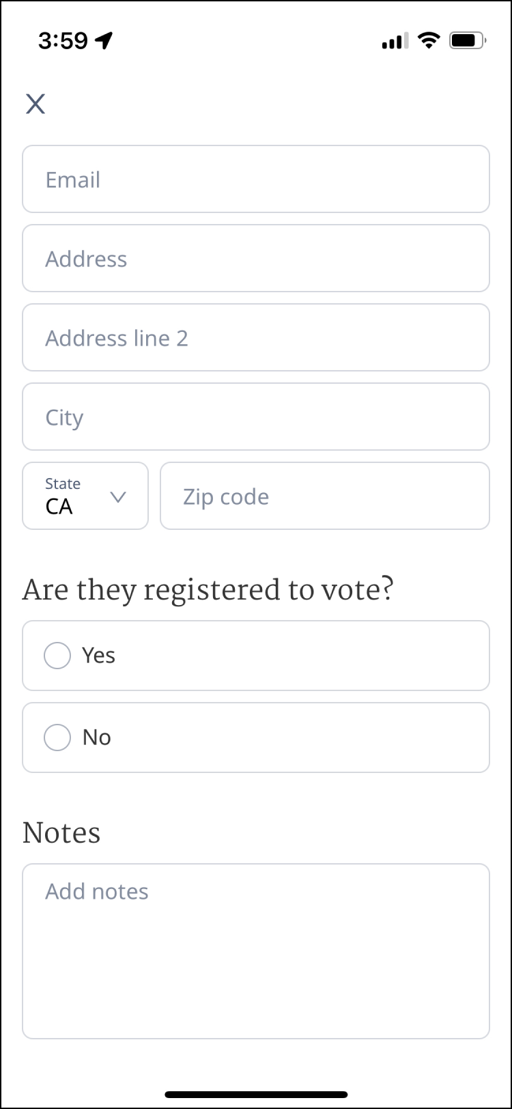This screenshot has height=1109, width=512.
Task: Select the No radio button
Action: 57,738
